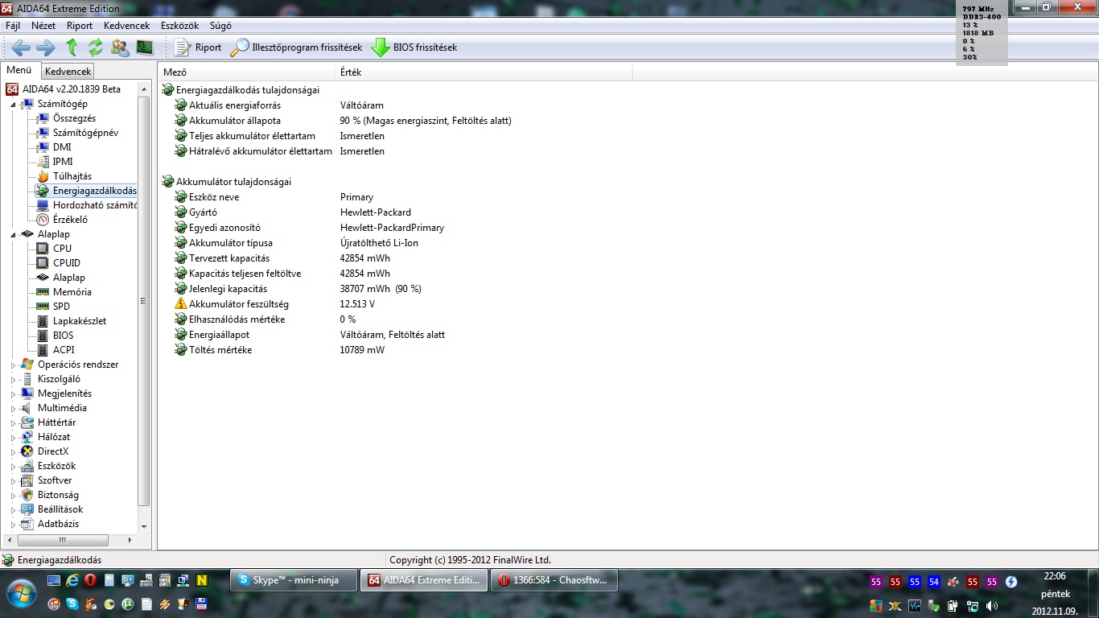
Task: Open the Riport menu in the menu bar
Action: 80,26
